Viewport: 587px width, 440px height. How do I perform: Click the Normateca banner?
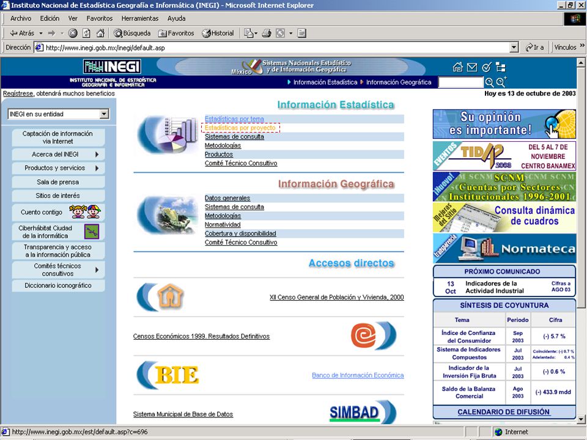tap(504, 249)
